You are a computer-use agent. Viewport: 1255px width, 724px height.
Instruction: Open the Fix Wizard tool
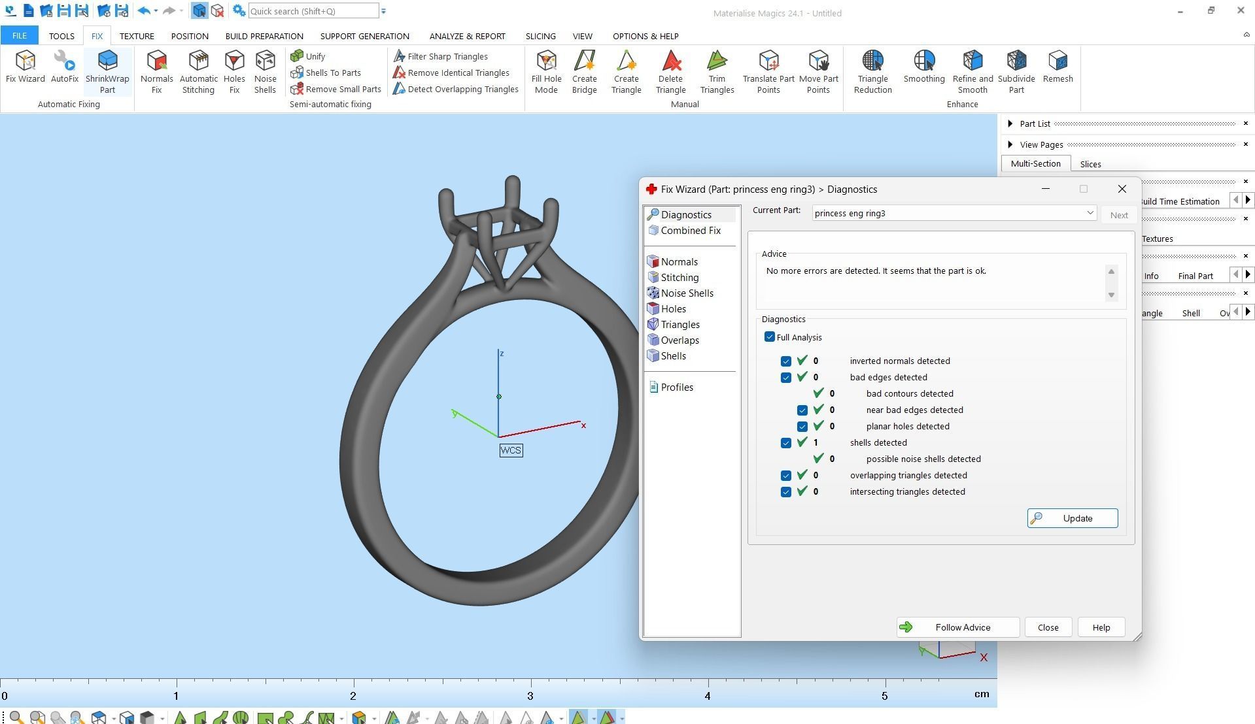tap(26, 67)
